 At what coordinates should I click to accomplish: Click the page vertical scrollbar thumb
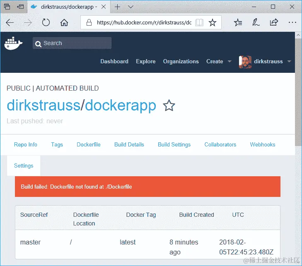298,92
